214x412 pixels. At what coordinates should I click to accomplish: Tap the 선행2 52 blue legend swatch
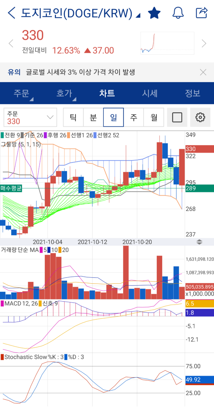[x=95, y=135]
